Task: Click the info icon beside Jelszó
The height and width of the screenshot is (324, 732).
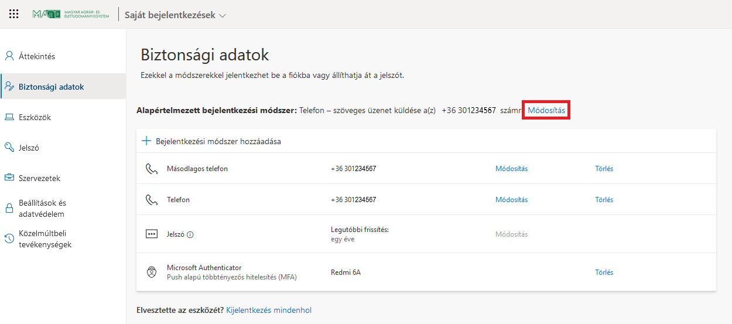Action: [x=190, y=234]
